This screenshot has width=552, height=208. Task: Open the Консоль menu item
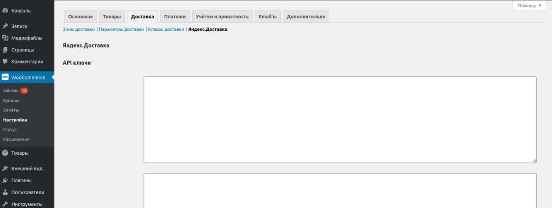pos(27,10)
